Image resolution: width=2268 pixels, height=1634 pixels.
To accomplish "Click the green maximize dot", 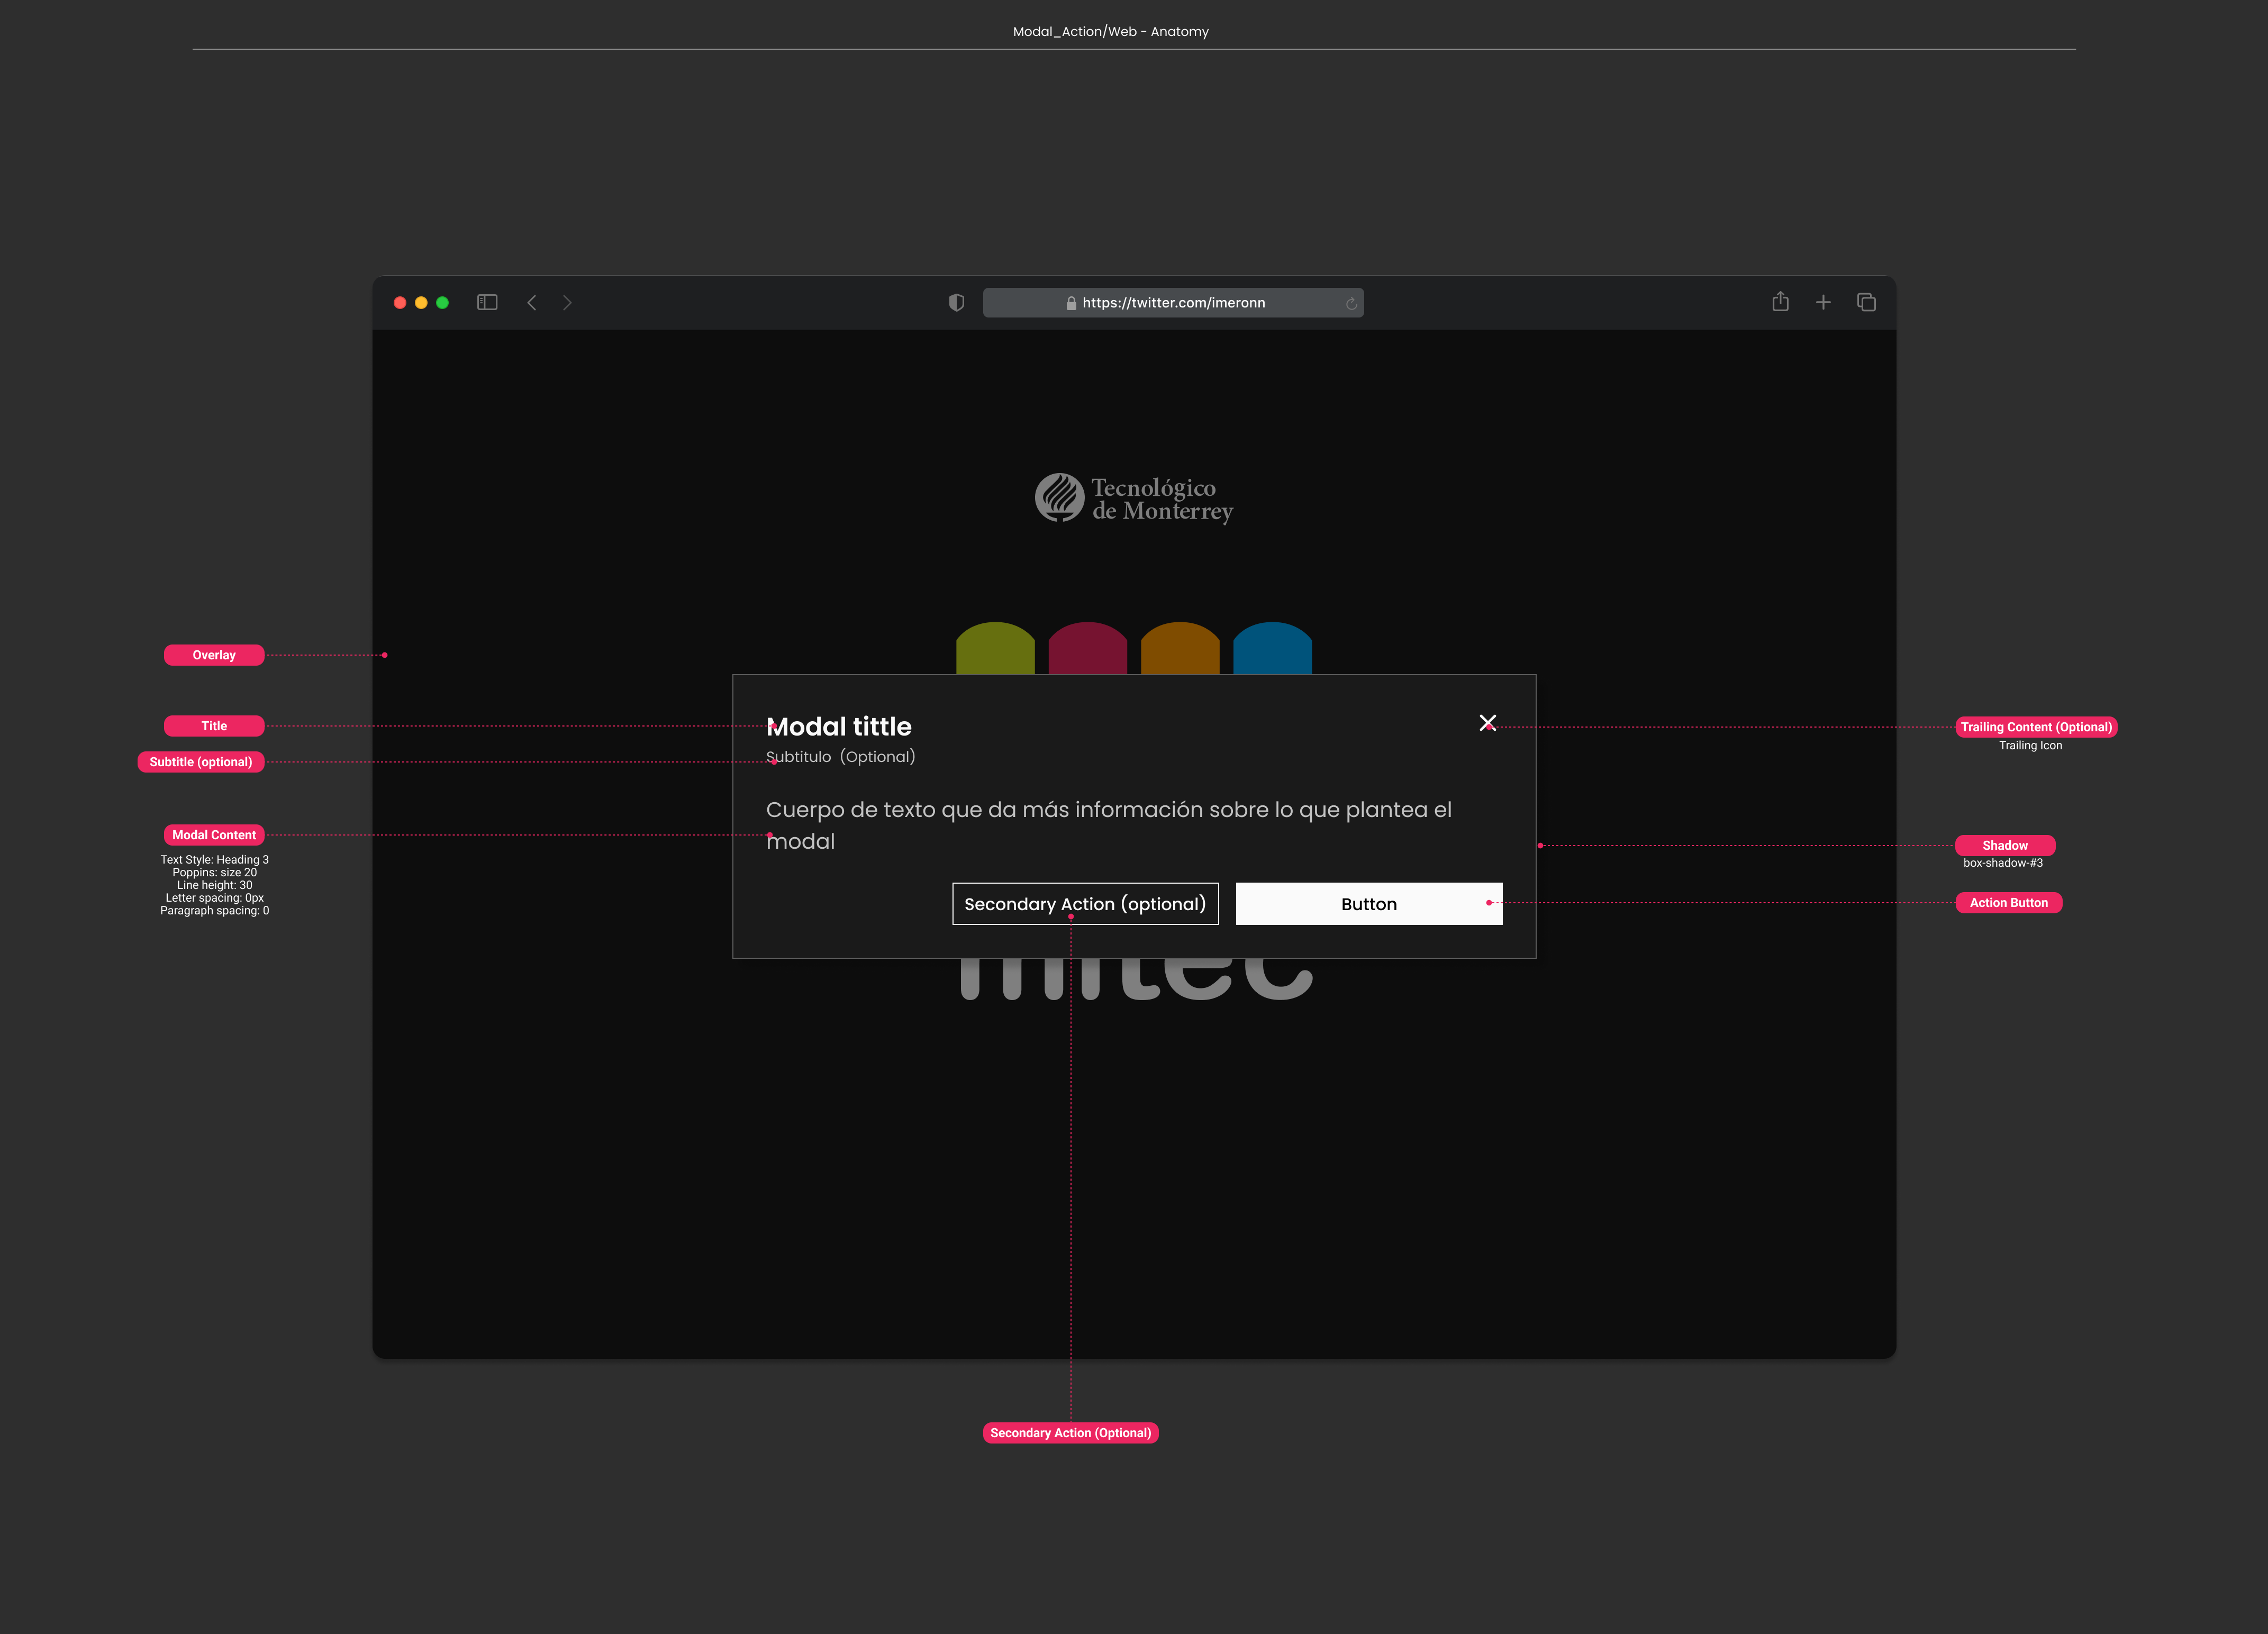I will click(x=442, y=303).
